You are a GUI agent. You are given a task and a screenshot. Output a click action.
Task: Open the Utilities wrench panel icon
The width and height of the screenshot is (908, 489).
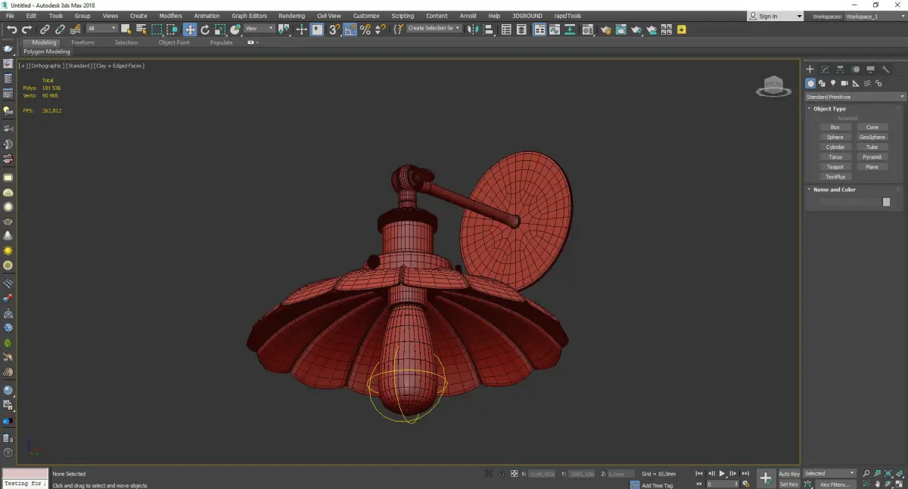(x=885, y=70)
